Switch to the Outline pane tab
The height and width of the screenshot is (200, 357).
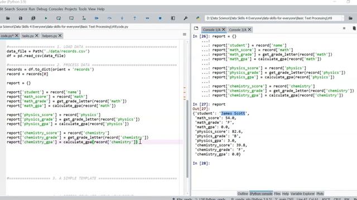tap(243, 194)
